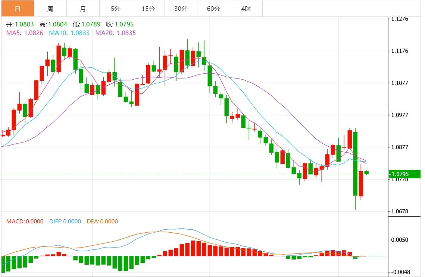Switch to the 4时 four-hour tab
Image resolution: width=425 pixels, height=277 pixels.
click(x=246, y=9)
